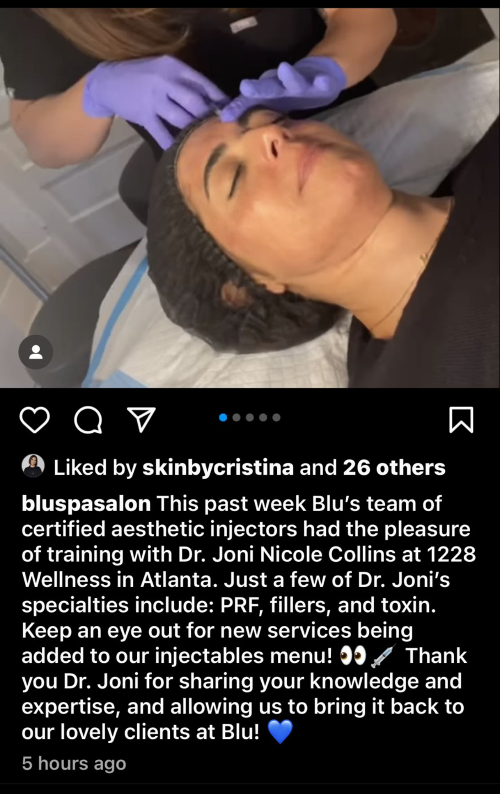This screenshot has height=794, width=500.
Task: Click the '5 hours ago' timestamp
Action: pos(74,763)
